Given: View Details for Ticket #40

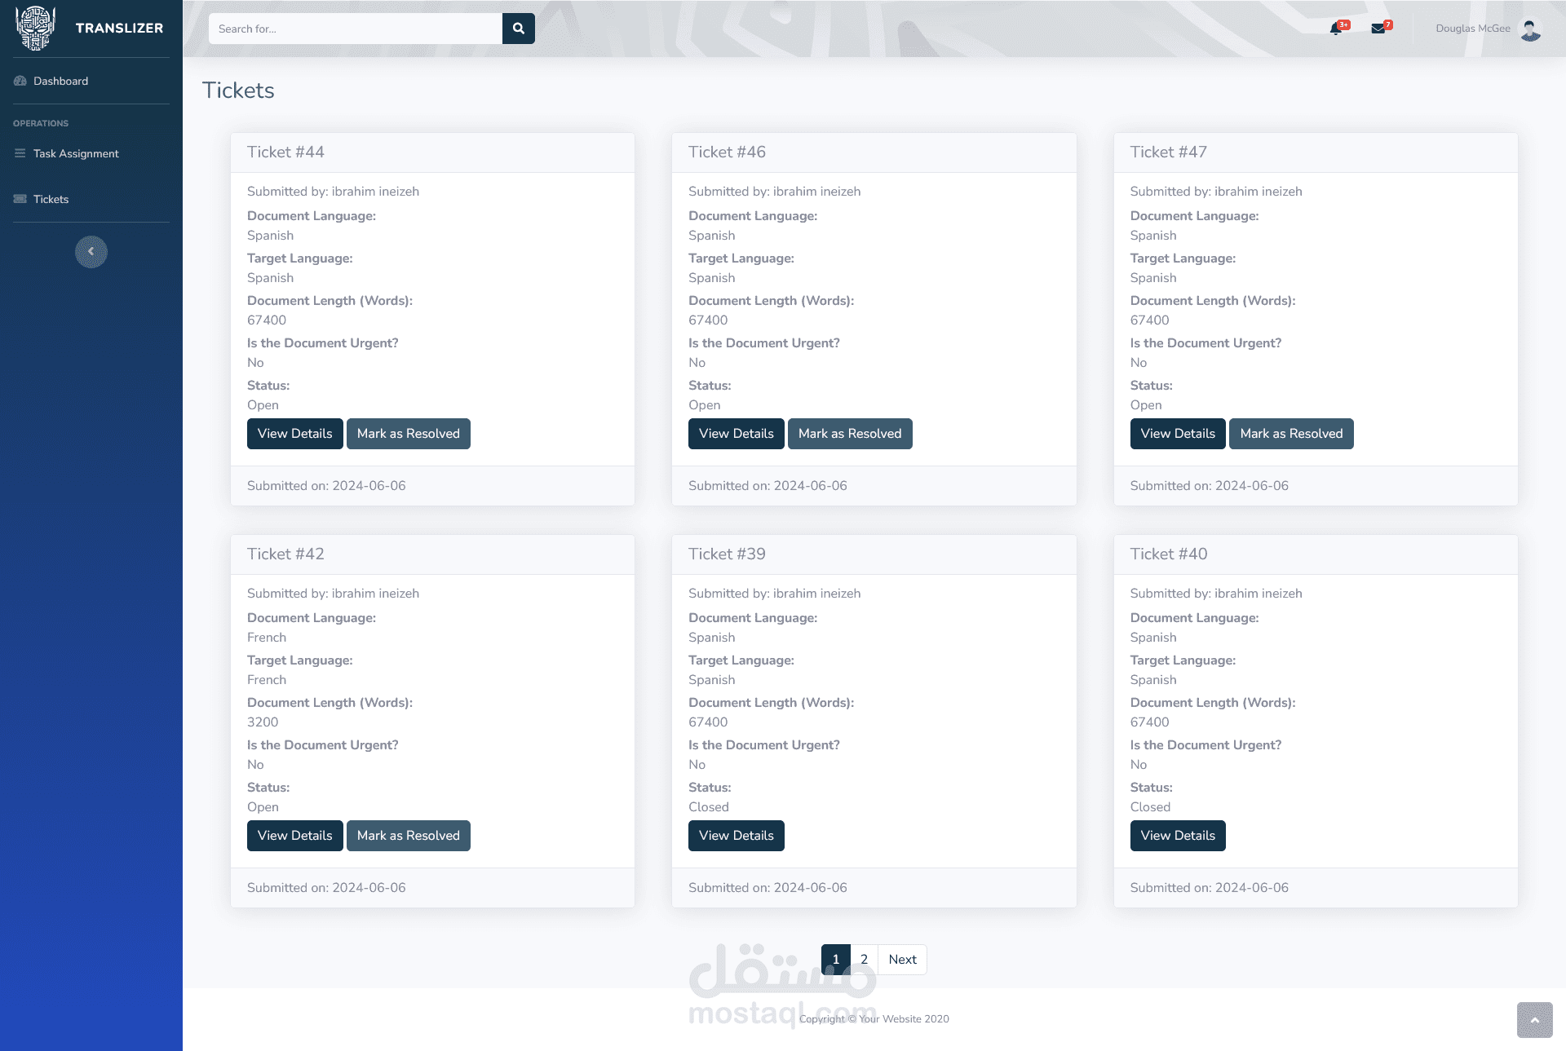Looking at the screenshot, I should [1177, 836].
